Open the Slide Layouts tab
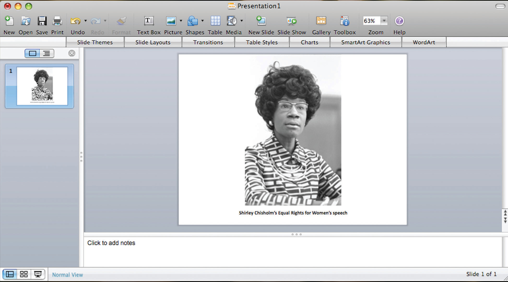Screen dimensions: 508x282 coord(153,42)
